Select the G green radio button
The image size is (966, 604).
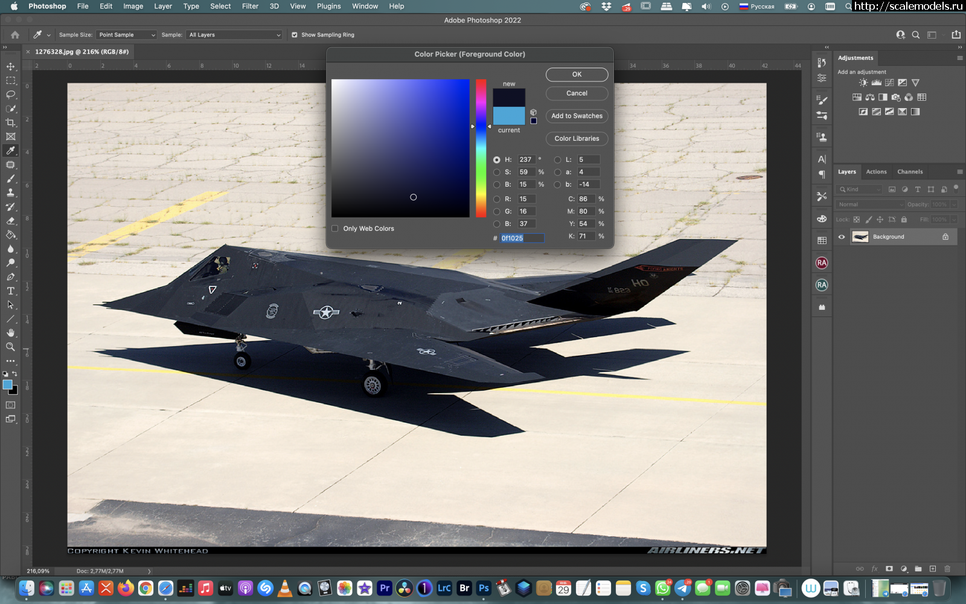tap(496, 211)
